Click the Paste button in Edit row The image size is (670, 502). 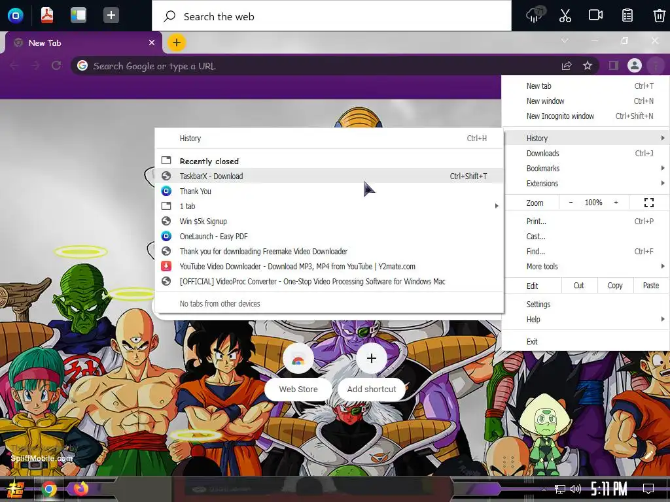tap(651, 286)
